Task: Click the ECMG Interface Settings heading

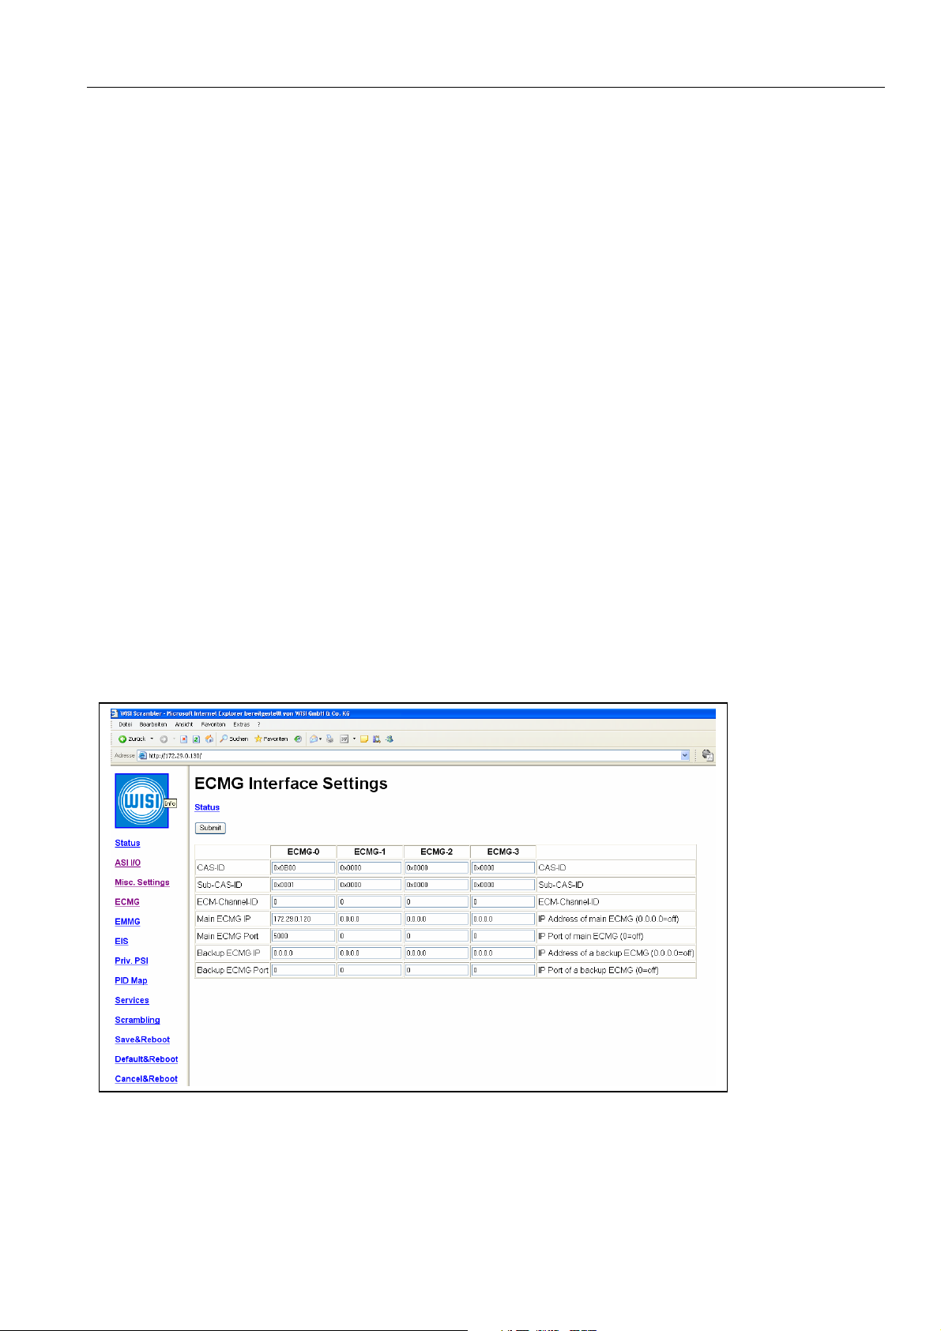Action: (291, 784)
